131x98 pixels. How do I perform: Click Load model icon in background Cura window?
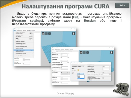coord(43,33)
